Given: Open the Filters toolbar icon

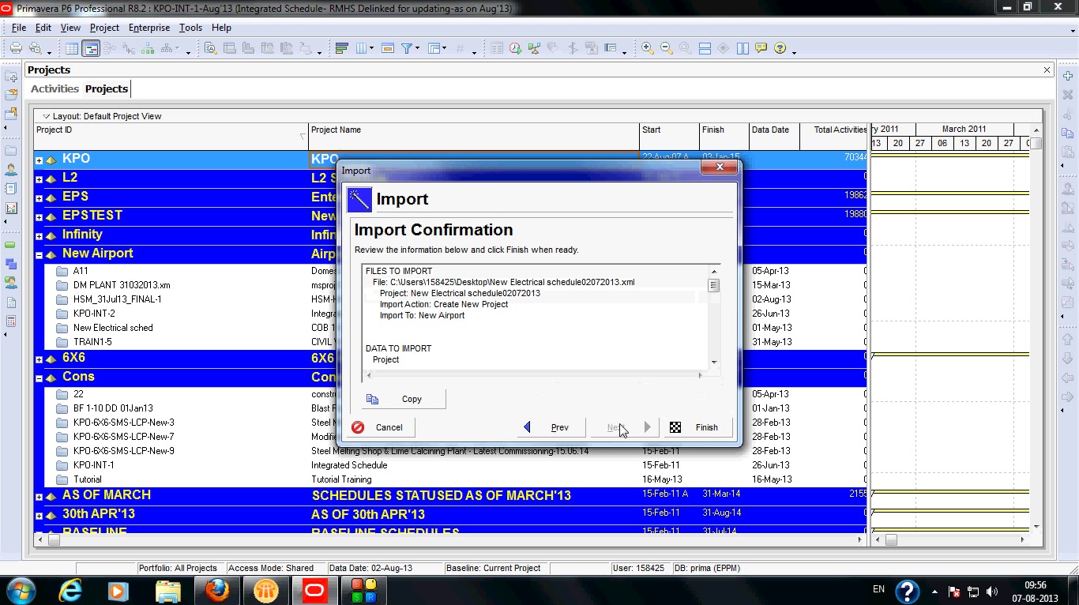Looking at the screenshot, I should click(407, 47).
